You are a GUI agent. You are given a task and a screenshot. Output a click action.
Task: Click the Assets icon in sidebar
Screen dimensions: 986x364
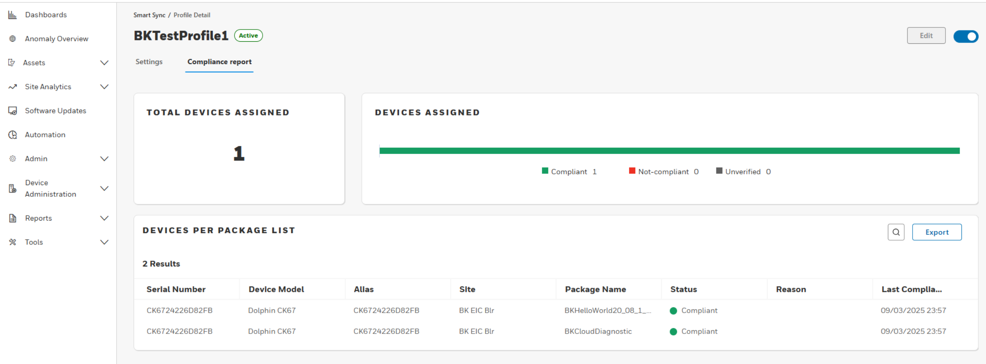(12, 63)
